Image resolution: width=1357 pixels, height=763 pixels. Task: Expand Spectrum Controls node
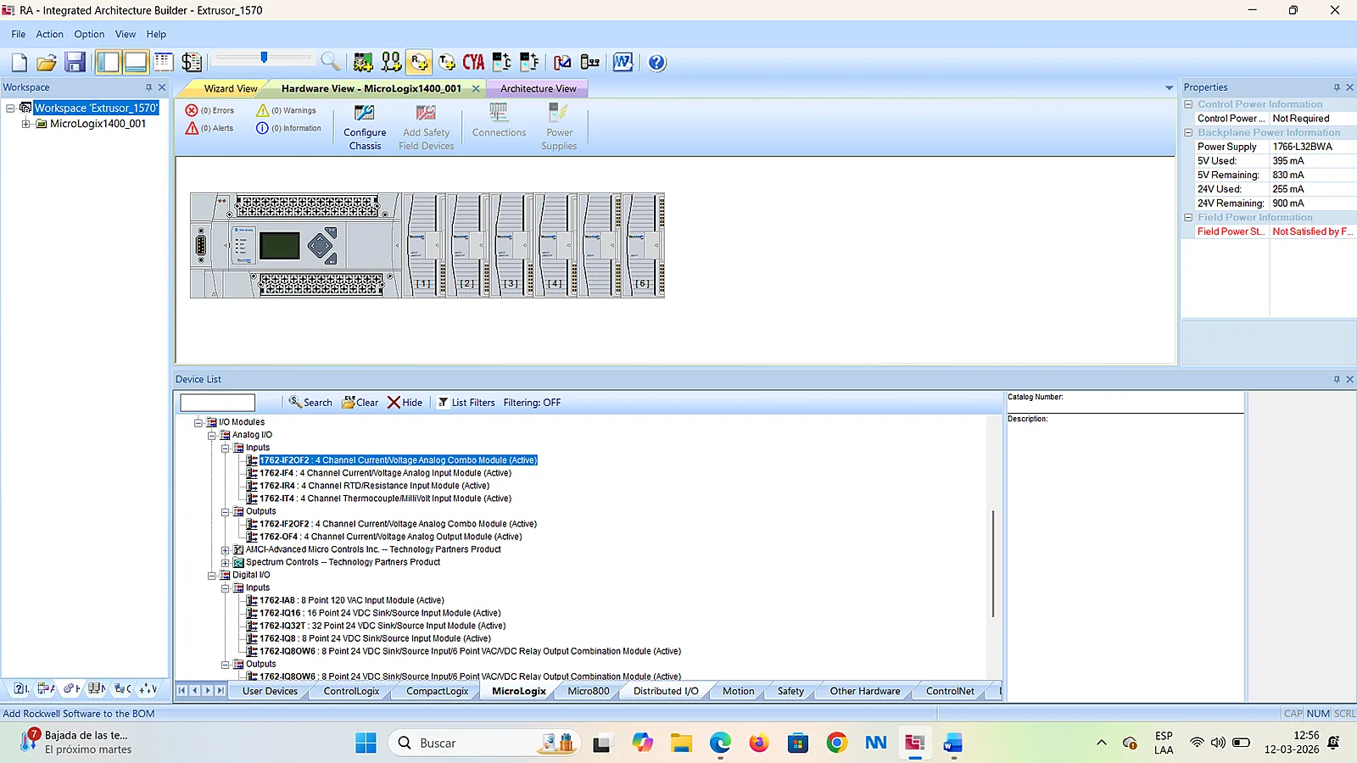point(226,562)
